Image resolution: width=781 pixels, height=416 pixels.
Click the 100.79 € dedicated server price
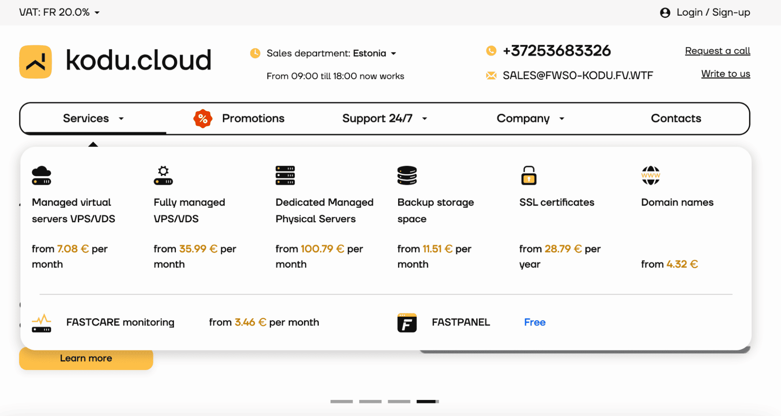click(x=323, y=249)
